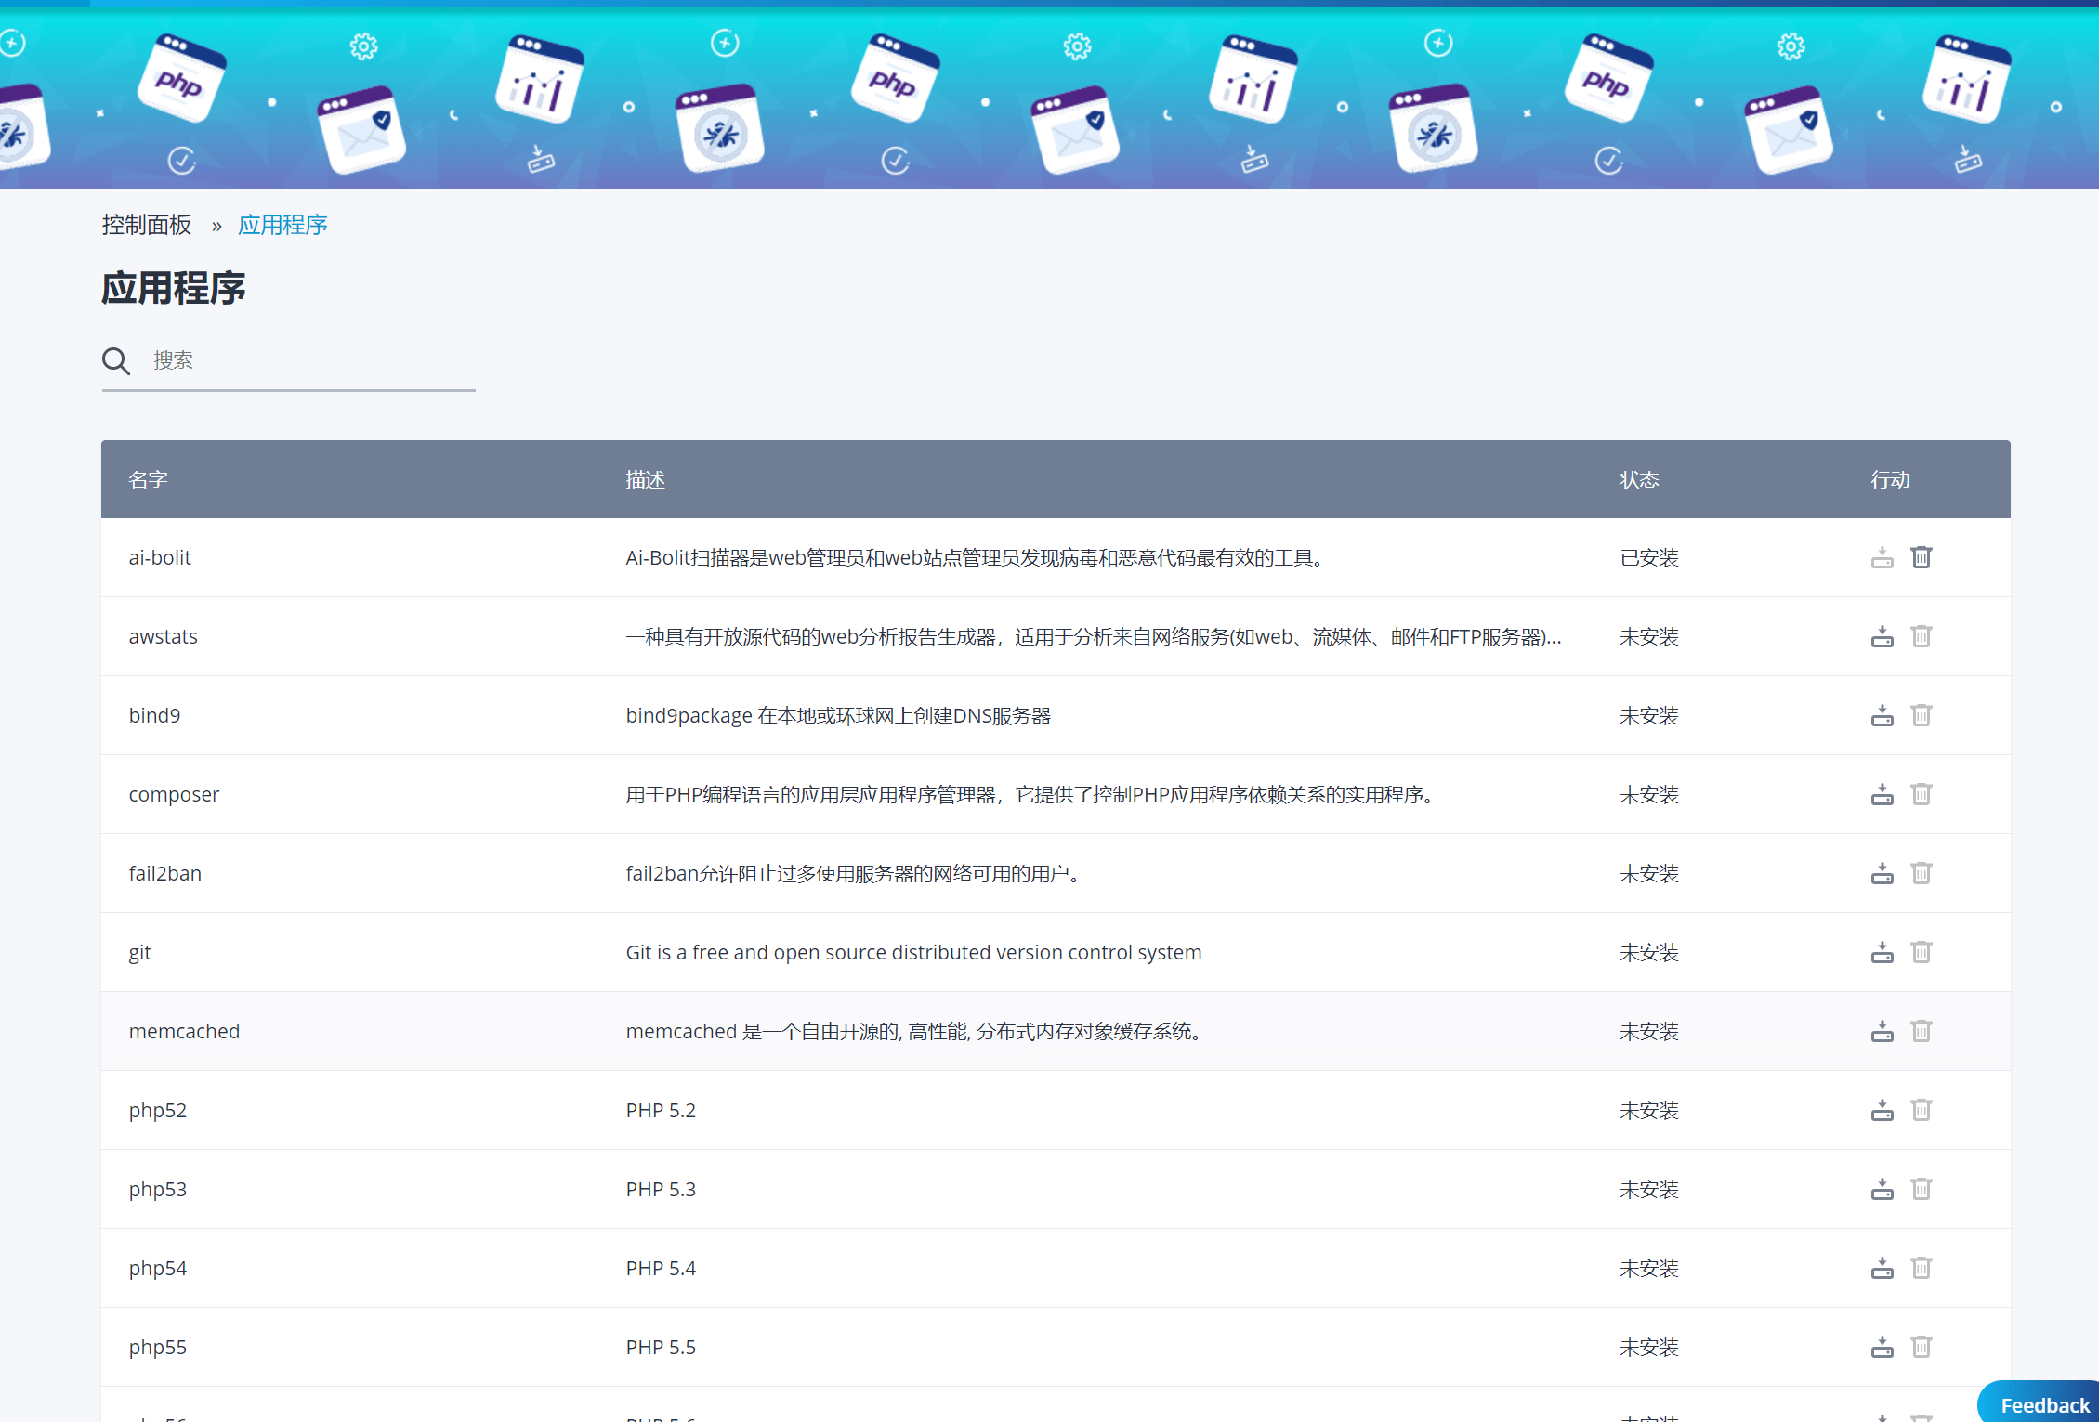Focus the 搜索 search input field

(x=311, y=360)
